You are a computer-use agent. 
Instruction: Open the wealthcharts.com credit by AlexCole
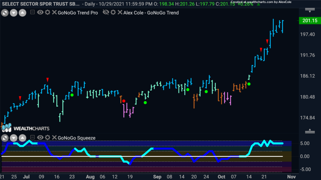(x=261, y=2)
